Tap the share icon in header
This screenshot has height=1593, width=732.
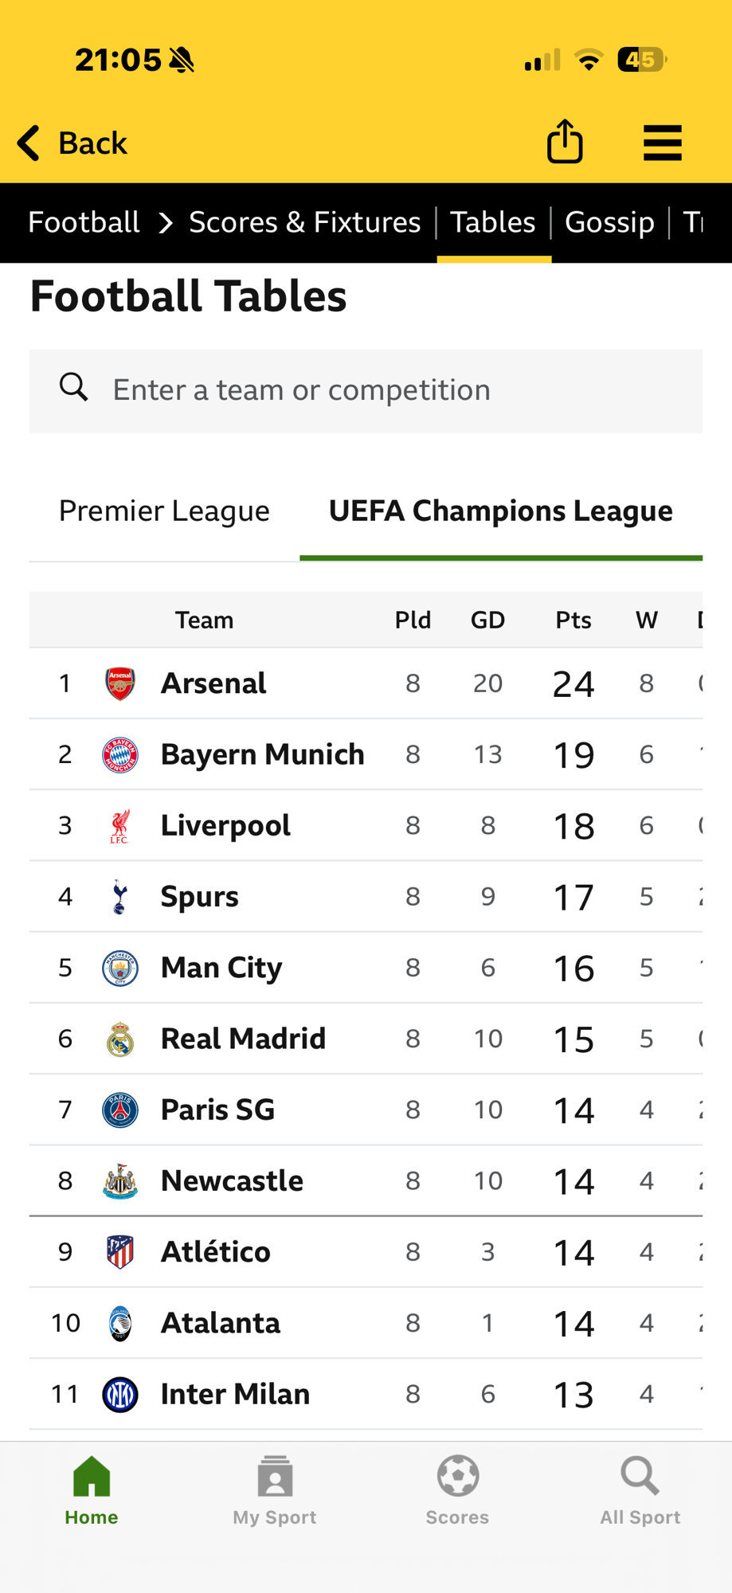point(565,142)
